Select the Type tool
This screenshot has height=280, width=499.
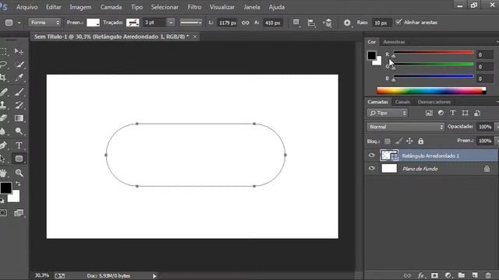[19, 145]
